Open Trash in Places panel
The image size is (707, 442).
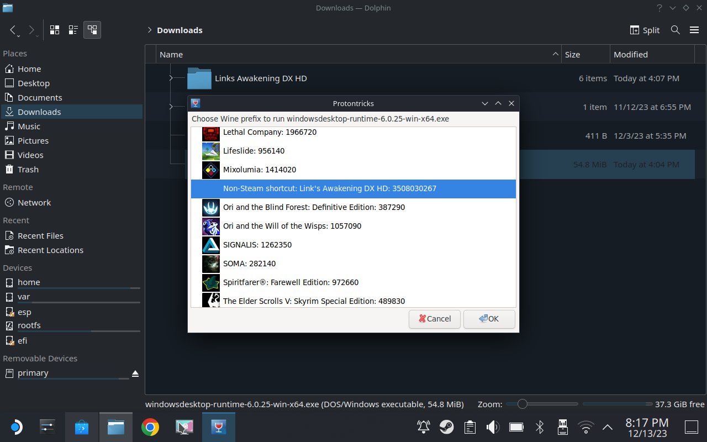(x=71, y=170)
